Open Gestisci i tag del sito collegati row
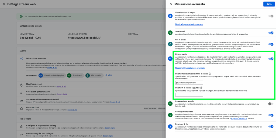This screenshot has width=276, height=138. (92, 135)
